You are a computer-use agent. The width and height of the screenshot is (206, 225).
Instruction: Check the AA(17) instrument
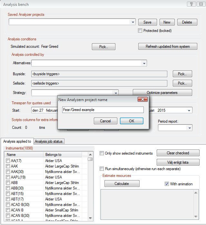pyautogui.click(x=8, y=161)
